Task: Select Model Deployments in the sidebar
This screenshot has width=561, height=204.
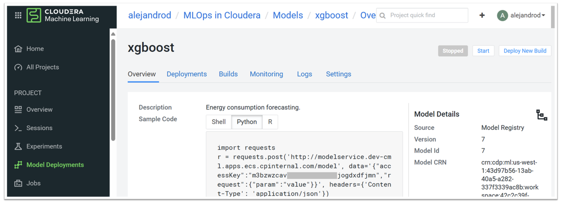Action: pos(55,165)
